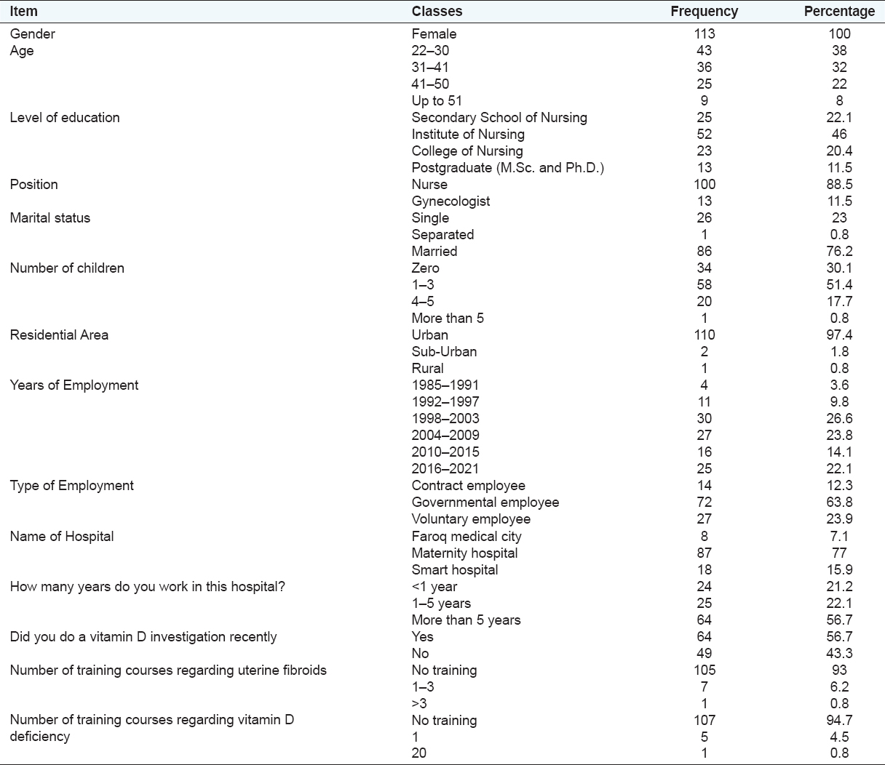Click the Residential Area row label
Viewport: 885px width, 765px height.
coord(59,335)
